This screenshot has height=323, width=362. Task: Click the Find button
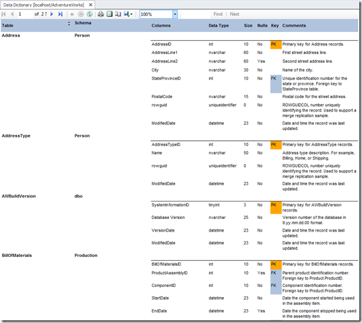click(218, 14)
